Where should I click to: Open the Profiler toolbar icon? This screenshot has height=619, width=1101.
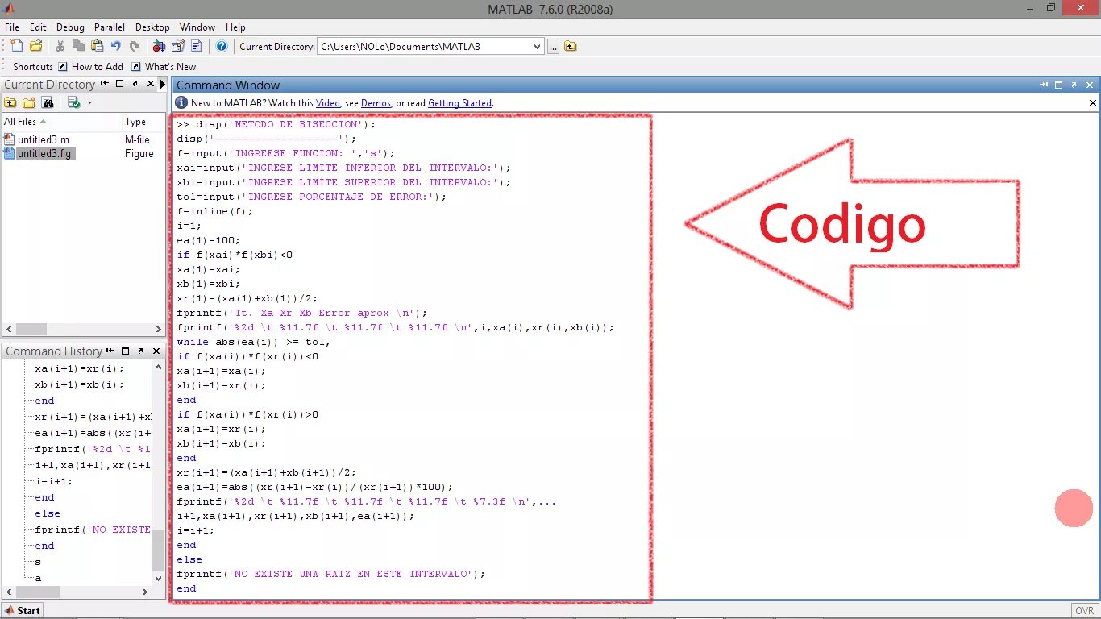click(196, 46)
